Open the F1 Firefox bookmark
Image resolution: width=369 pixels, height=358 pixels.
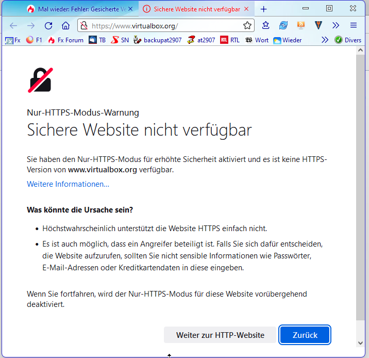[x=34, y=40]
